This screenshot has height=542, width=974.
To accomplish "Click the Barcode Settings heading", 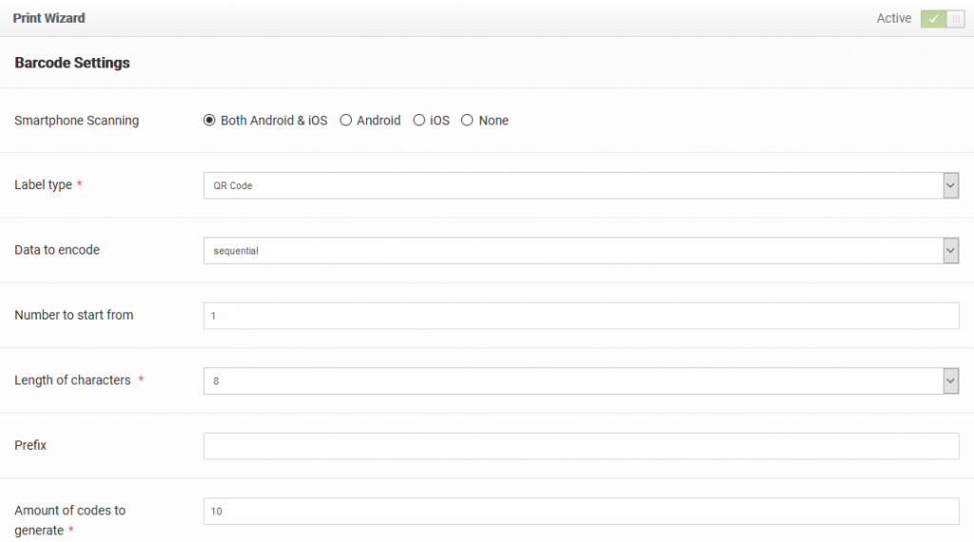I will pyautogui.click(x=72, y=63).
